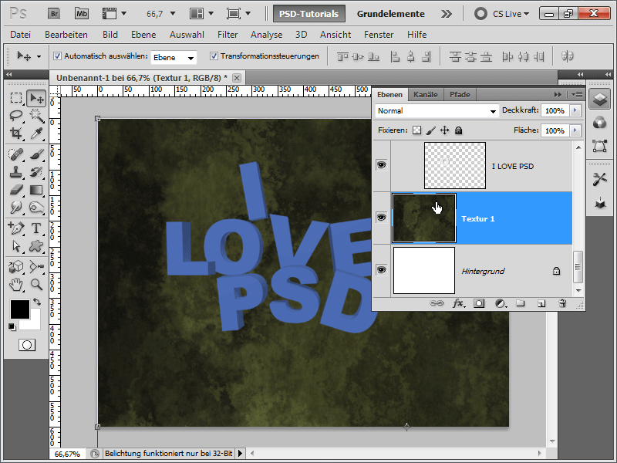Close the Unbenannt-1 document tab

click(237, 78)
